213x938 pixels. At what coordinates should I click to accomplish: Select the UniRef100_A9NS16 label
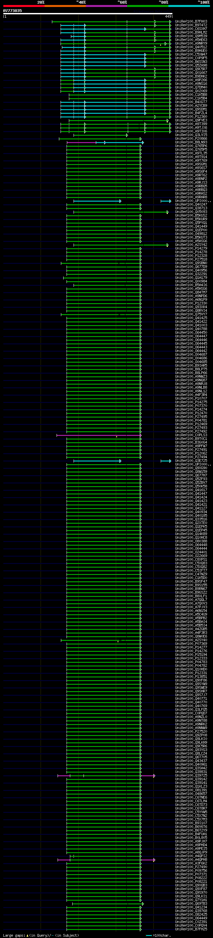point(191,84)
